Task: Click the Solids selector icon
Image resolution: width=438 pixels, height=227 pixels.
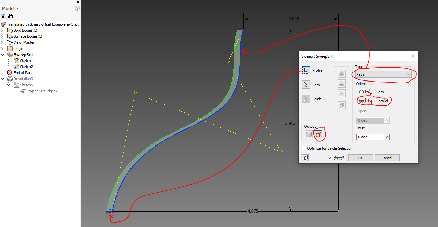Action: [x=306, y=99]
